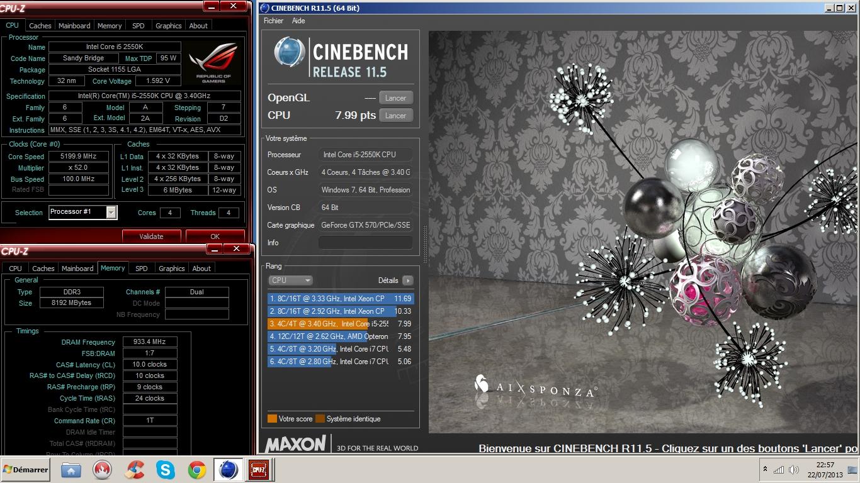Click OS value Windows 7, 64 Bit
Image resolution: width=860 pixels, height=483 pixels.
click(366, 190)
